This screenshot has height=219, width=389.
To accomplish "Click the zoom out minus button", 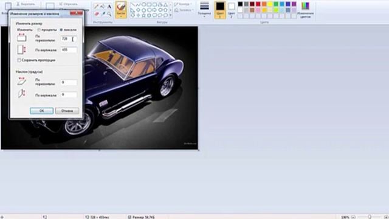I will 353,217.
